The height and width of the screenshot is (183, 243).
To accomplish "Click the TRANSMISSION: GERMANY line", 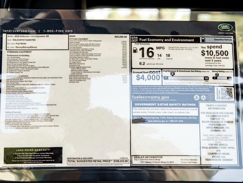I will [219, 160].
